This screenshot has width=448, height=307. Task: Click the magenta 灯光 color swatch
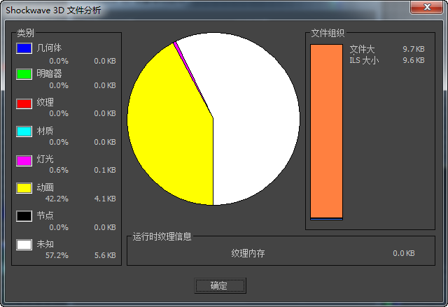pyautogui.click(x=24, y=161)
